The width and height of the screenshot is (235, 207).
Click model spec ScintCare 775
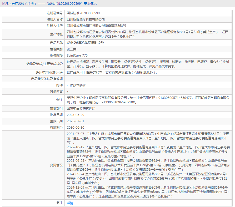click(77, 55)
